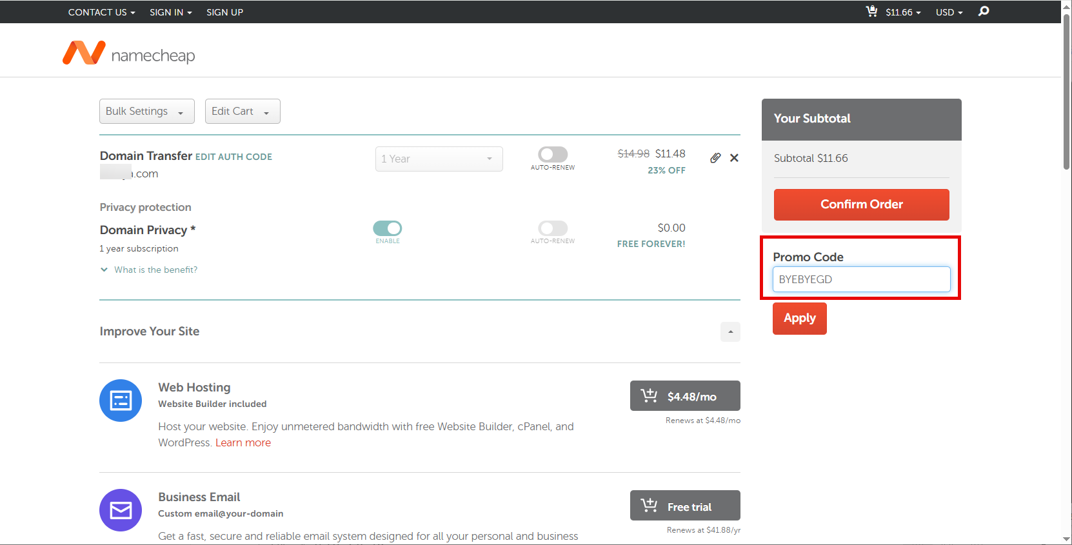Click into the Promo Code input field

pyautogui.click(x=862, y=279)
